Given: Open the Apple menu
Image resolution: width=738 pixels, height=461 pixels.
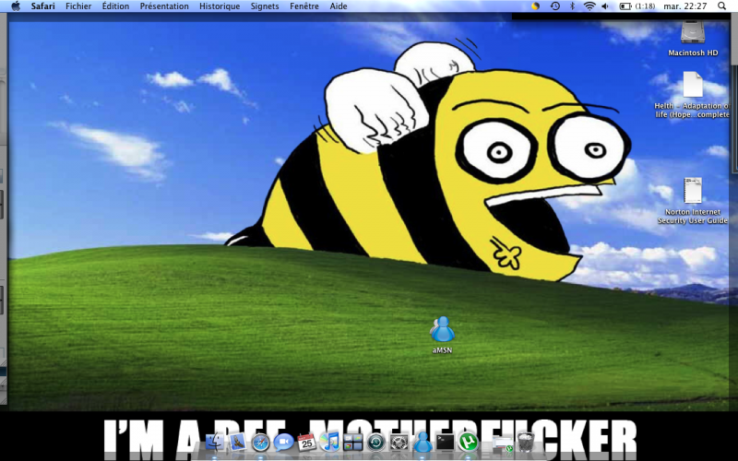Looking at the screenshot, I should tap(16, 6).
